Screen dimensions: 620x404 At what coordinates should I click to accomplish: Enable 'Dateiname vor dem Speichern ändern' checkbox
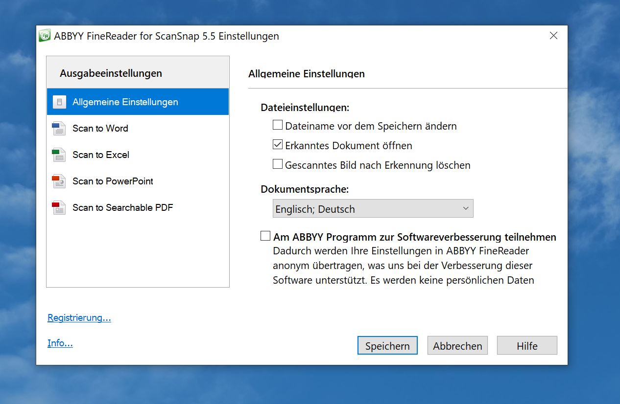278,125
